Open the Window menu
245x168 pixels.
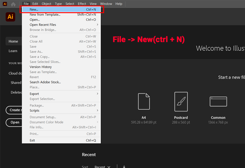pyautogui.click(x=106, y=4)
